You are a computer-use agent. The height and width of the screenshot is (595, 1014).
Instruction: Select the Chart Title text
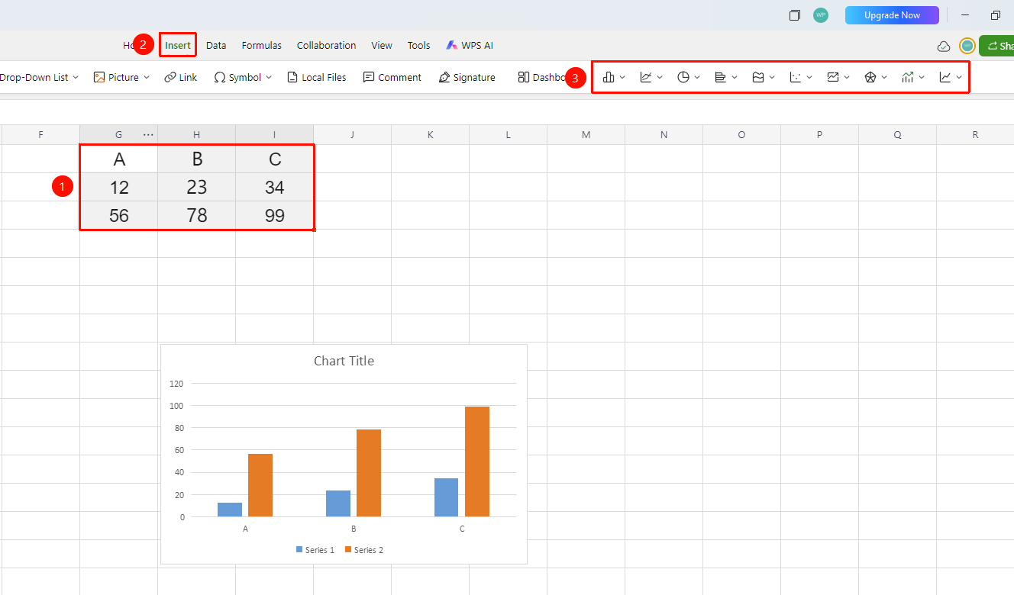344,361
